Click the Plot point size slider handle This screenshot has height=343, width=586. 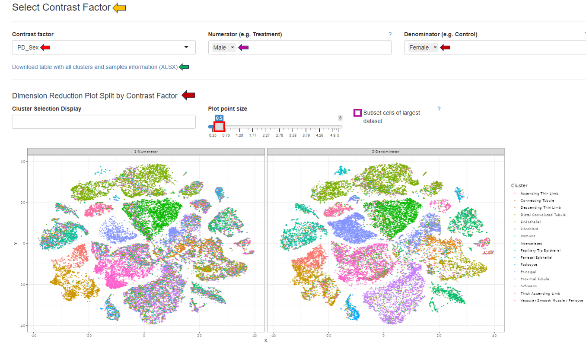point(219,127)
